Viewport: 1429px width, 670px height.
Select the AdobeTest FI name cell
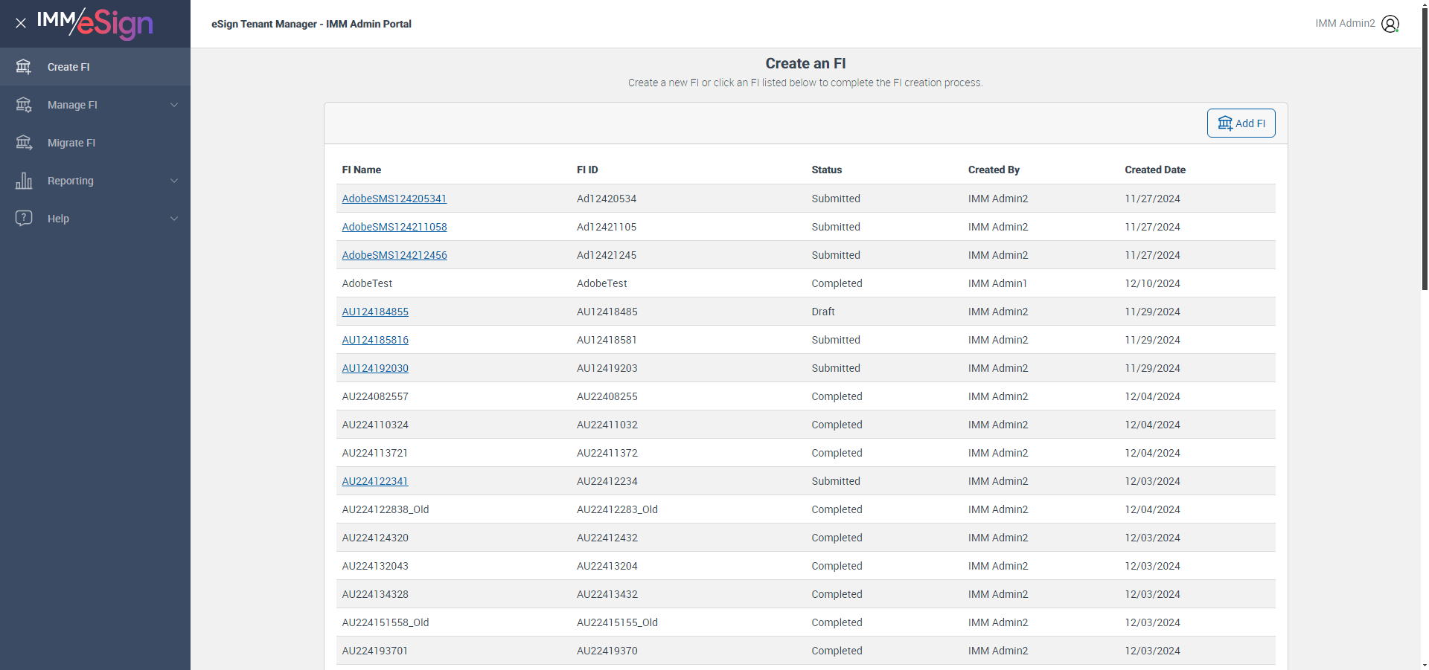click(x=367, y=283)
